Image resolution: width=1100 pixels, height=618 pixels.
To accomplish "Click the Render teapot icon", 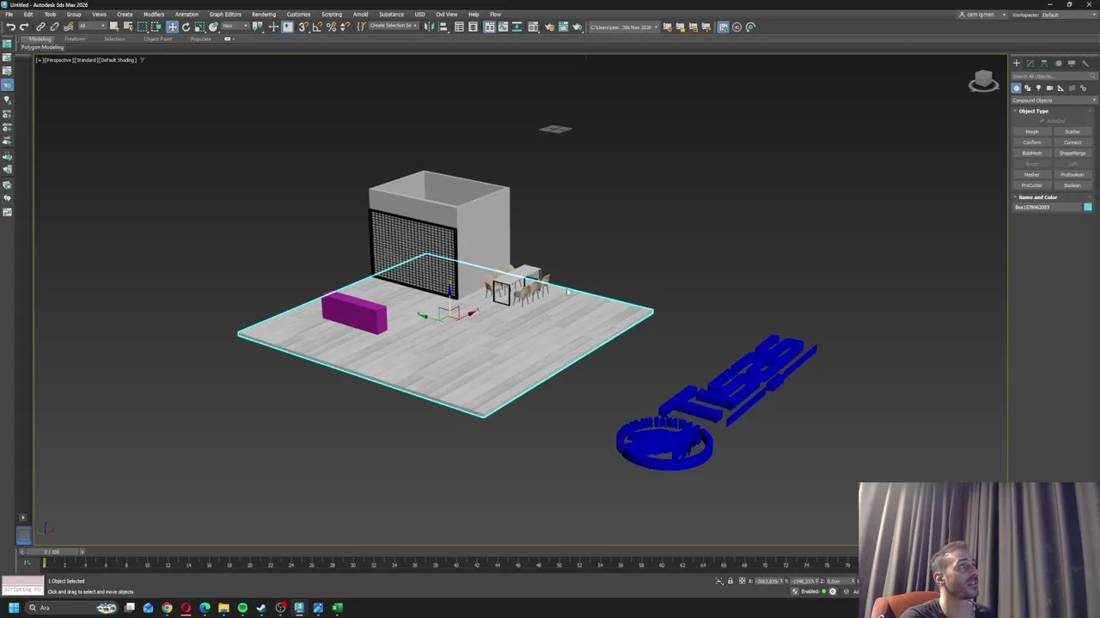I will click(x=577, y=27).
